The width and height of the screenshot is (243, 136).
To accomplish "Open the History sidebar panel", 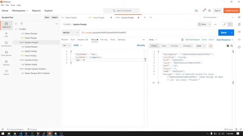I will (x=6, y=72).
